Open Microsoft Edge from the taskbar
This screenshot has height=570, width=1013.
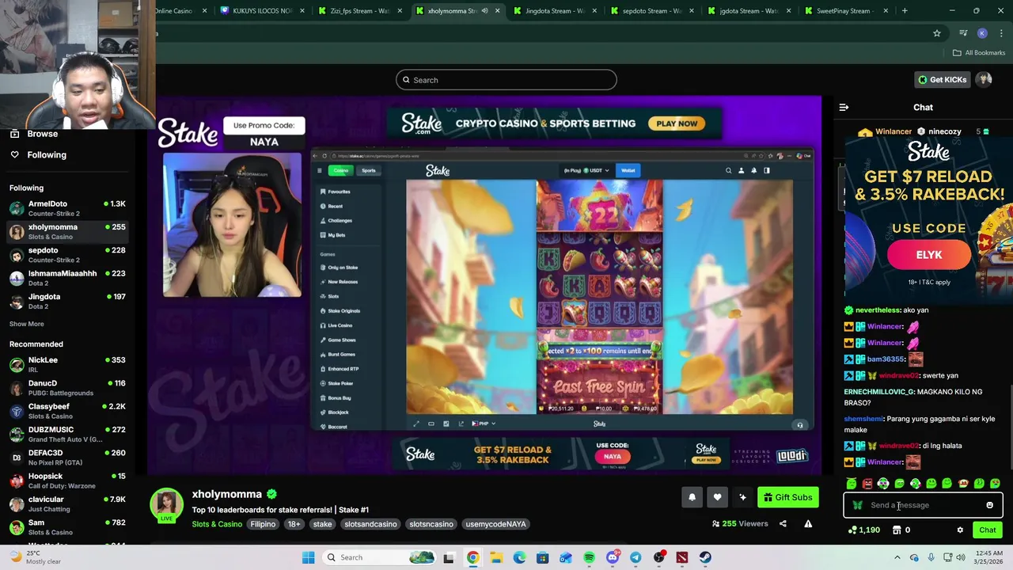(x=519, y=557)
